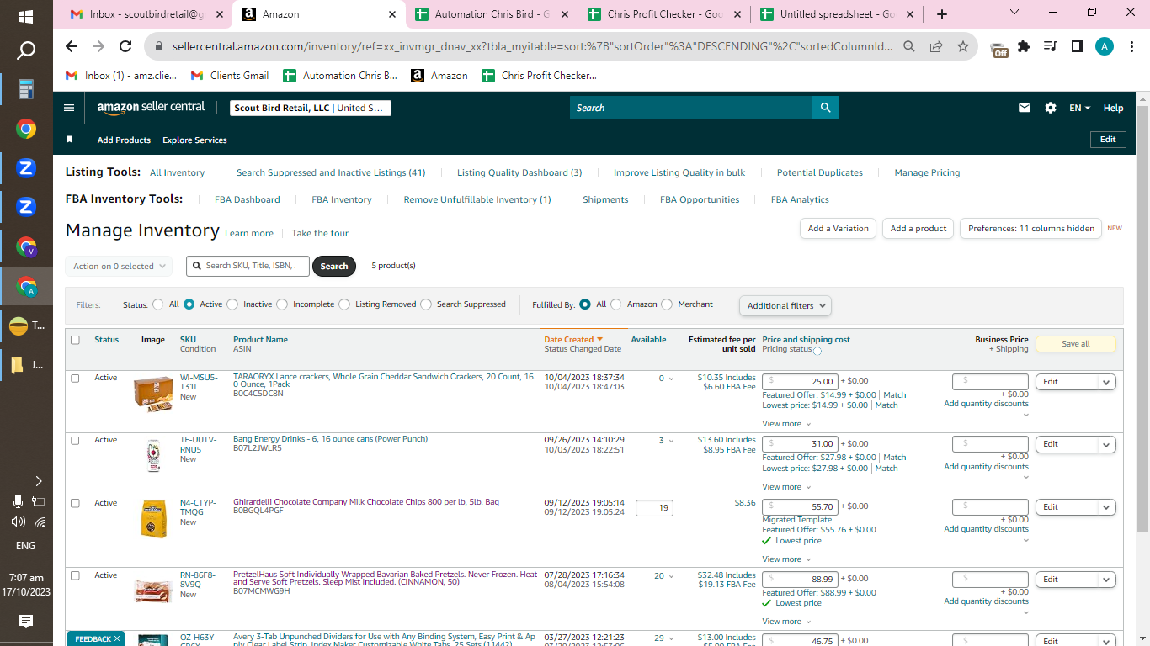Viewport: 1150px width, 646px height.
Task: Tick the select-all checkbox in table header
Action: [x=75, y=340]
